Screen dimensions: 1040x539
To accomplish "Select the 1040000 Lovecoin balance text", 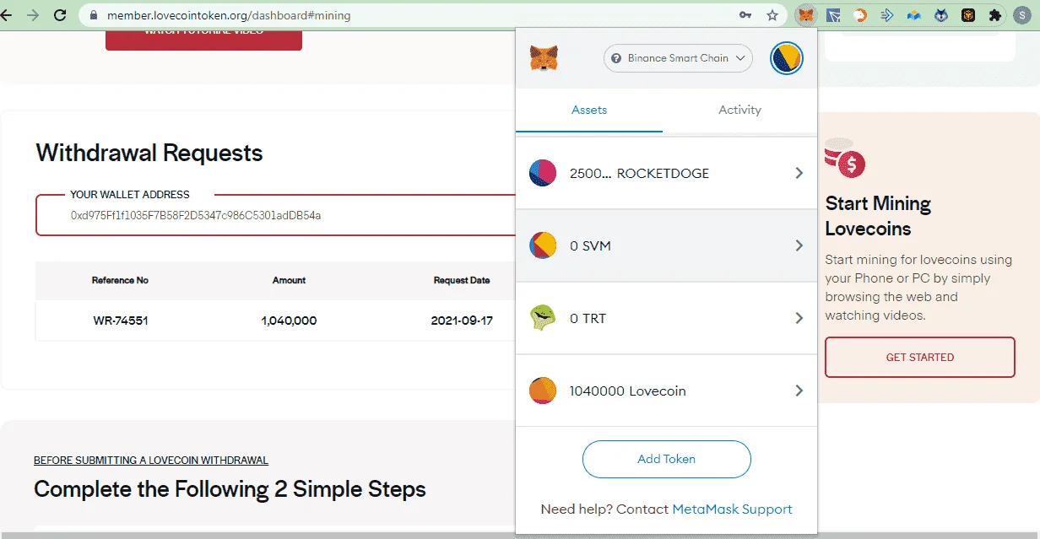I will click(x=627, y=391).
